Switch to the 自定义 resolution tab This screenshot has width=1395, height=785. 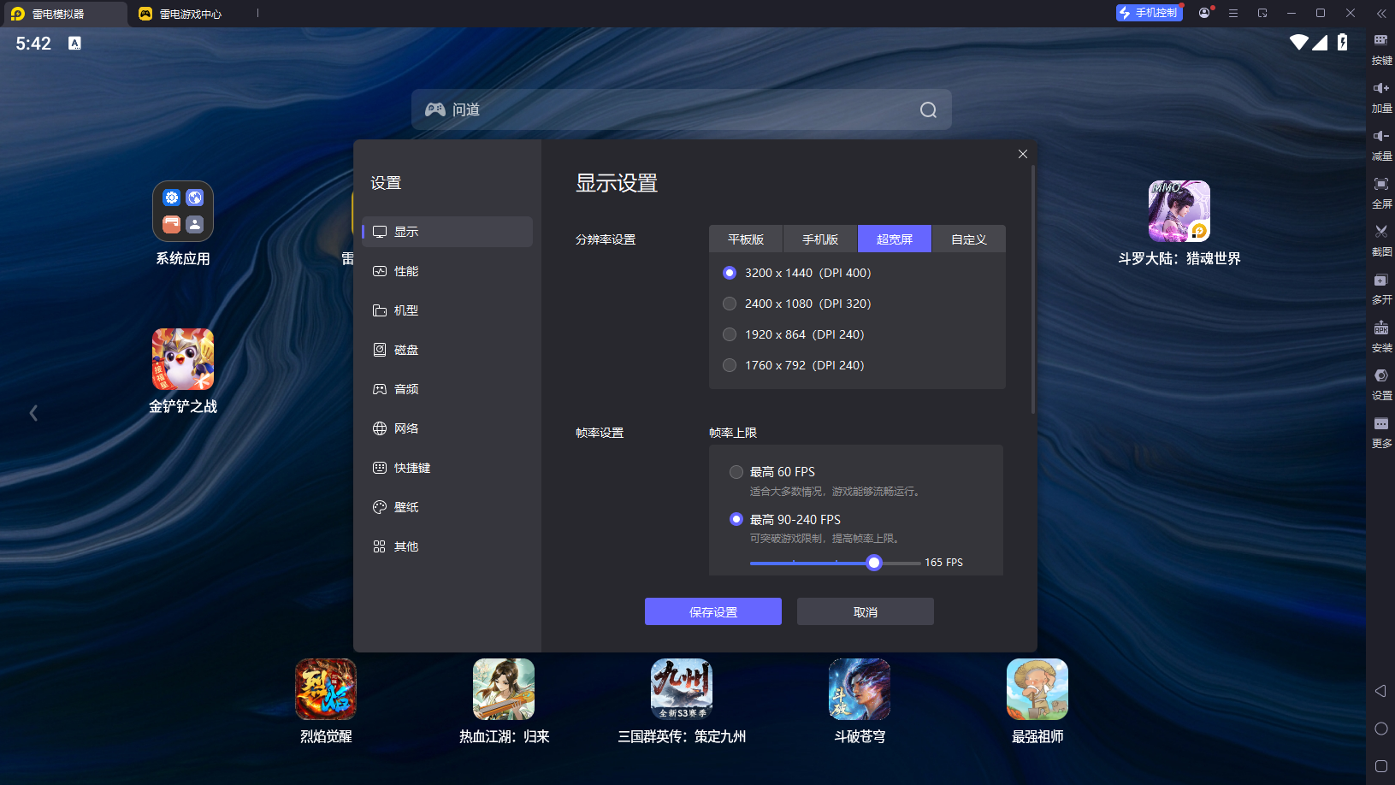tap(969, 239)
